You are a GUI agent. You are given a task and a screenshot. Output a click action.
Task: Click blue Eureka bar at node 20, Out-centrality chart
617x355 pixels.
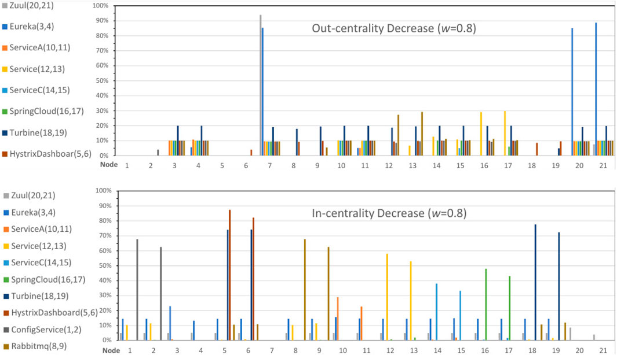572,92
